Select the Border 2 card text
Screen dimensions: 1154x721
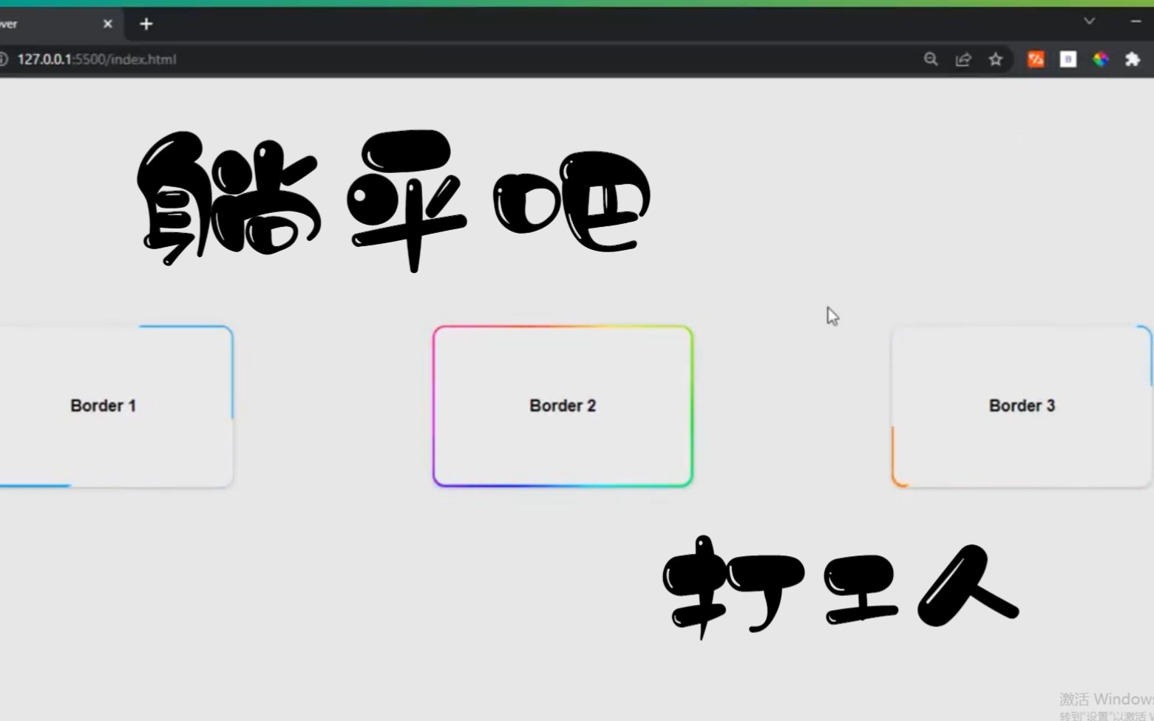pyautogui.click(x=562, y=405)
